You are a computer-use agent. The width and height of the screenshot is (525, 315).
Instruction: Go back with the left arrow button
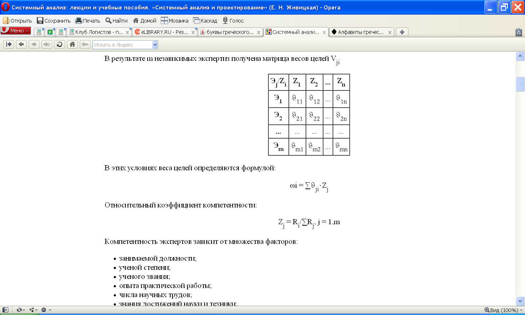point(21,44)
